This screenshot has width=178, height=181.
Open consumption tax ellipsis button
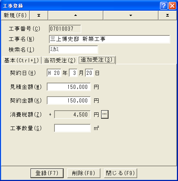(x=105, y=114)
